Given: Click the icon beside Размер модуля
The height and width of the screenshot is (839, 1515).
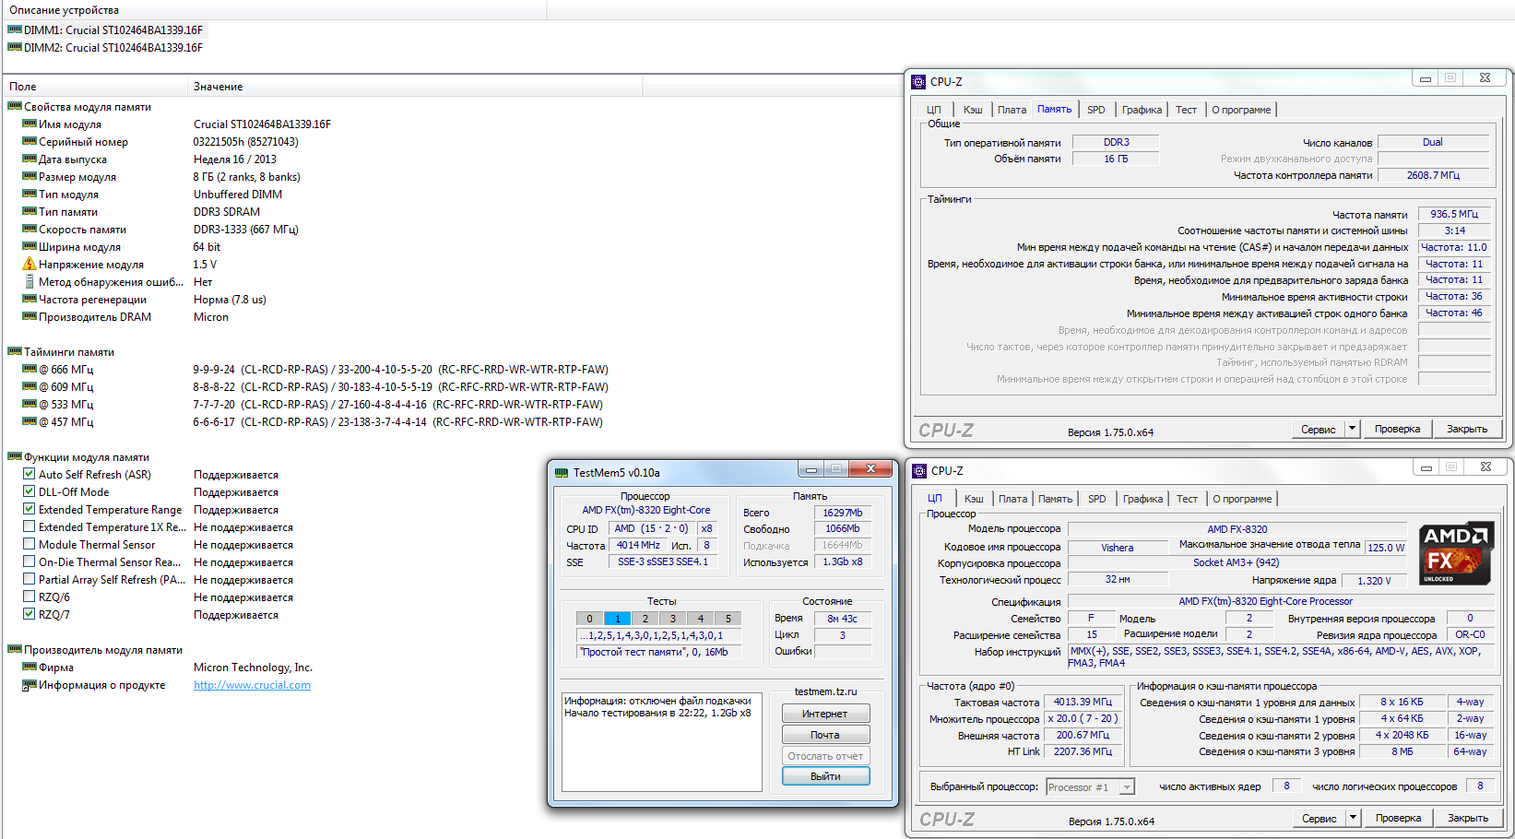Looking at the screenshot, I should tap(30, 176).
